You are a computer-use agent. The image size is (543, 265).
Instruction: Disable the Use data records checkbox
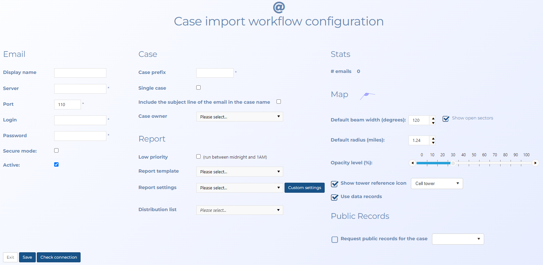click(334, 197)
